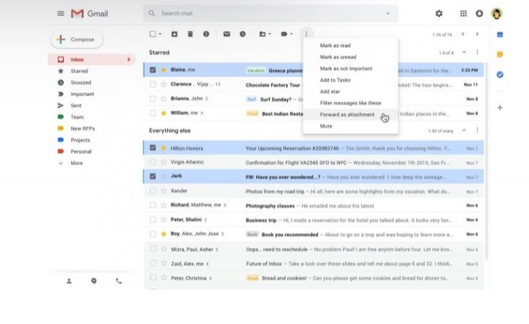The height and width of the screenshot is (324, 529).
Task: Unstar the Blaine message
Action: click(164, 70)
